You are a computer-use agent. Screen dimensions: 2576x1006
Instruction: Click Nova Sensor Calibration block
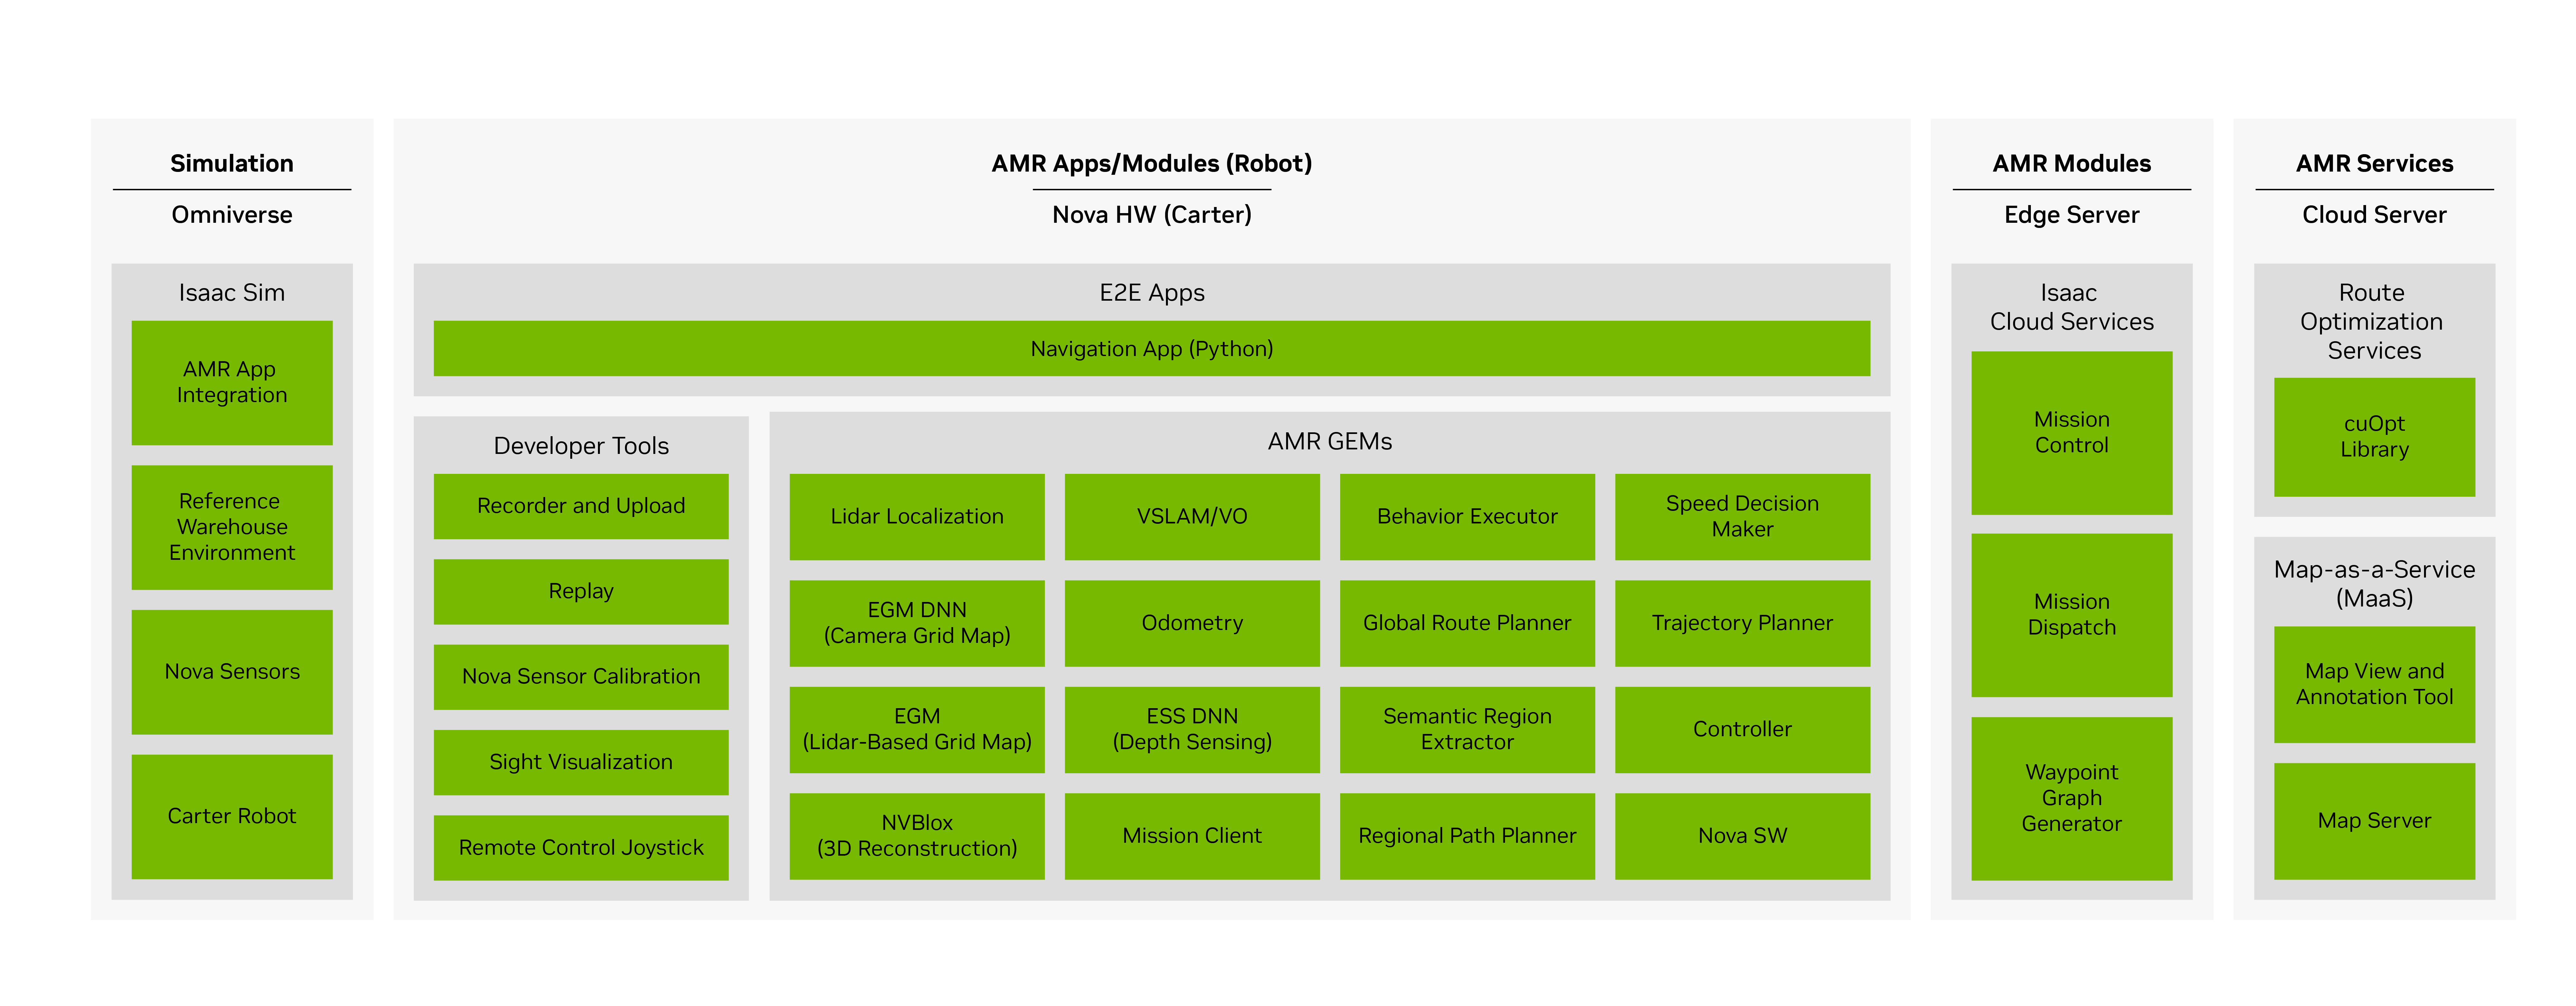581,677
